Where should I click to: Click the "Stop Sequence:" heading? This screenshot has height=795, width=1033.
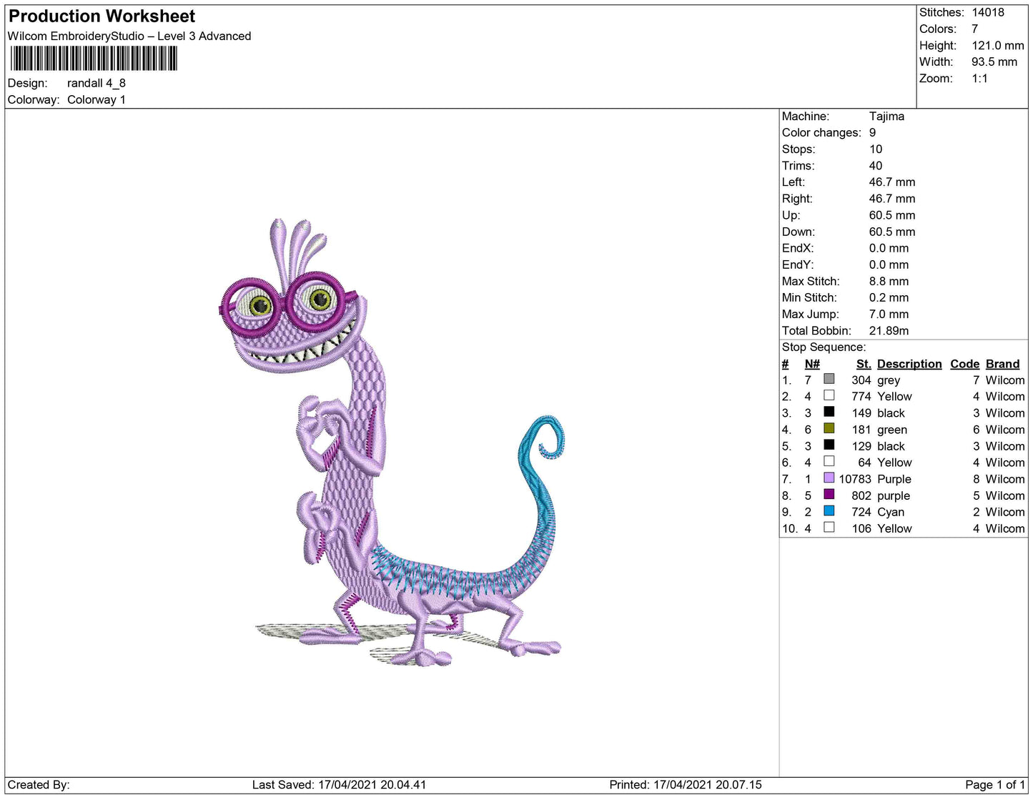[824, 347]
